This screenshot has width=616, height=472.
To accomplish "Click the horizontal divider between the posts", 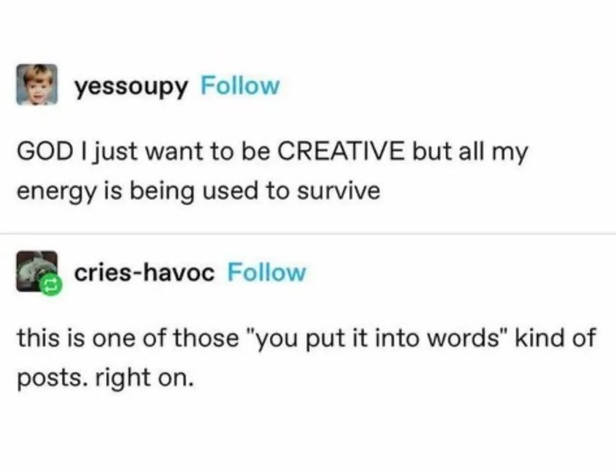I will point(308,234).
